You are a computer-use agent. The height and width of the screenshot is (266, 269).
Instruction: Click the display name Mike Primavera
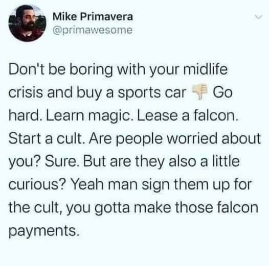pos(93,17)
